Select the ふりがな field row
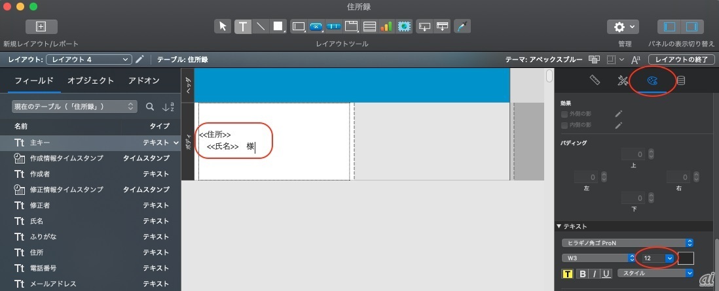Viewport: 719px width, 291px height. (91, 237)
